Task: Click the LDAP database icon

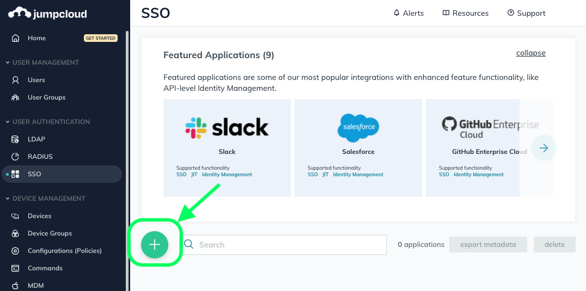Action: click(x=15, y=139)
